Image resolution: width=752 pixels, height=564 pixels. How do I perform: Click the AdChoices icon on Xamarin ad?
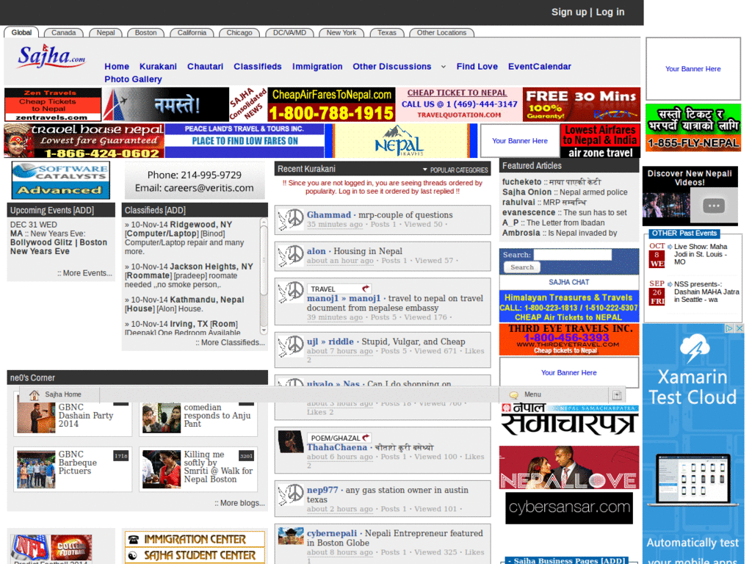click(x=729, y=328)
